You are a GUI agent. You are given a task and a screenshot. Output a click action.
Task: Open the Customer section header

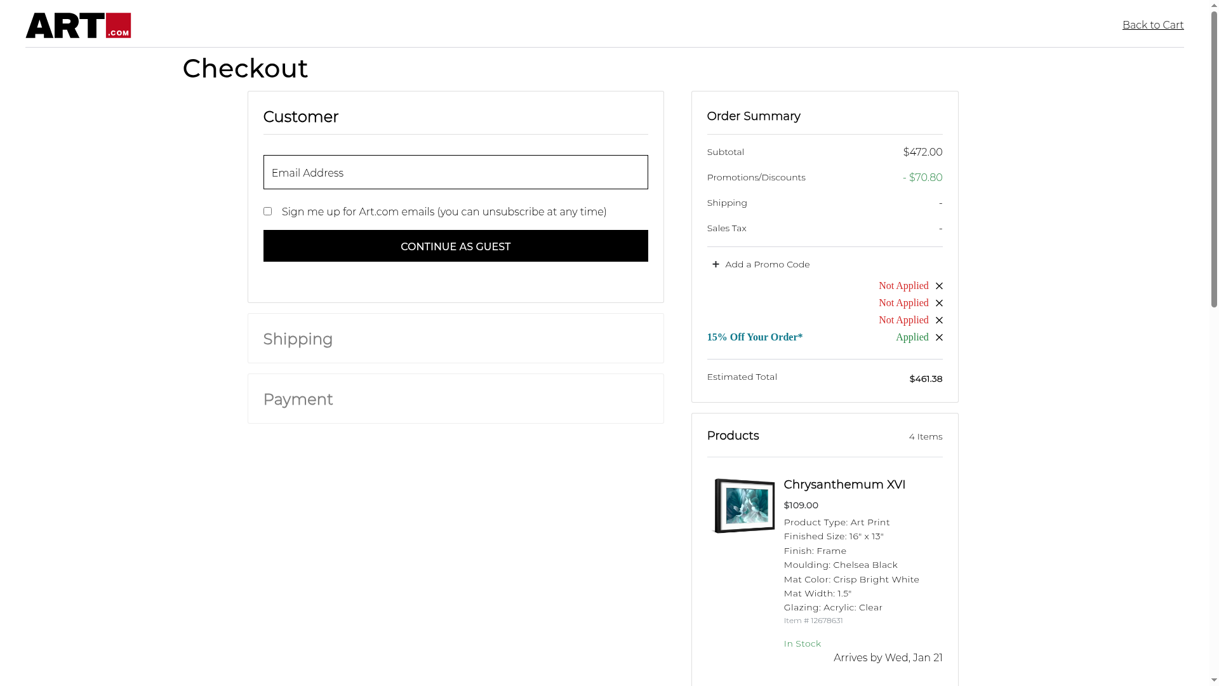pos(300,117)
